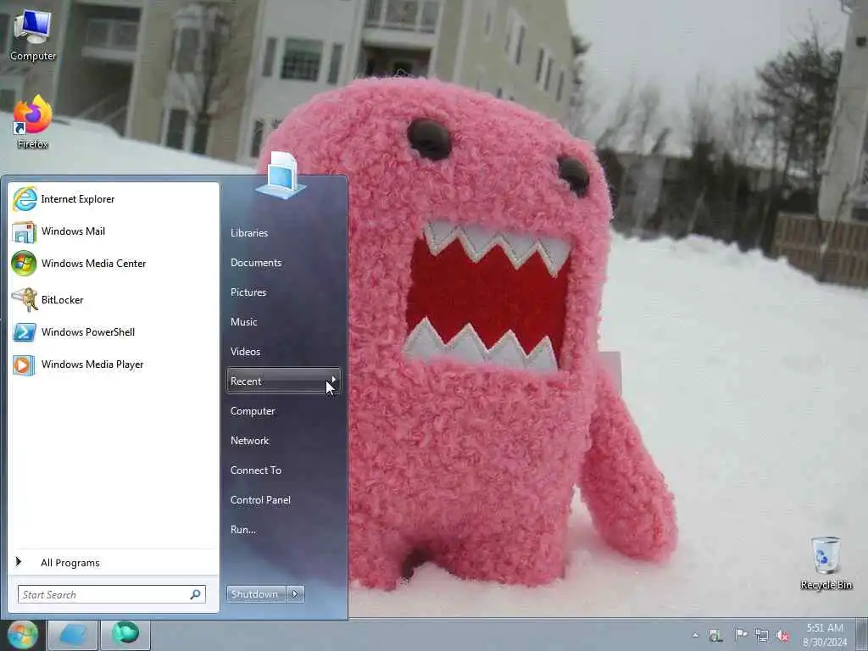This screenshot has width=868, height=651.
Task: Select the Recycle Bin desktop icon
Action: (826, 564)
